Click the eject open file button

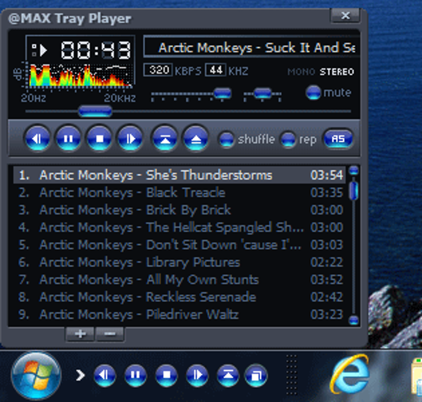[196, 139]
